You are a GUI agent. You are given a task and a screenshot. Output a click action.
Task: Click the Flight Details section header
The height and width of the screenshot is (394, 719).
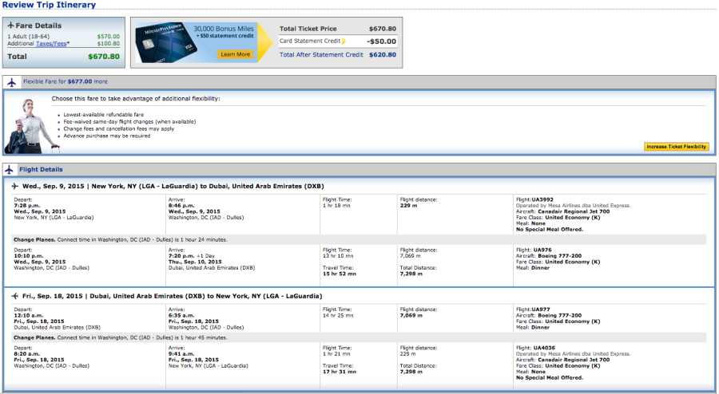[40, 170]
